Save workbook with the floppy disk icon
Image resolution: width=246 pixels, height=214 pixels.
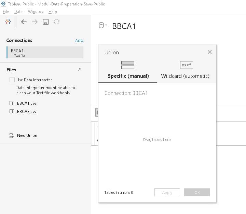(x=46, y=22)
